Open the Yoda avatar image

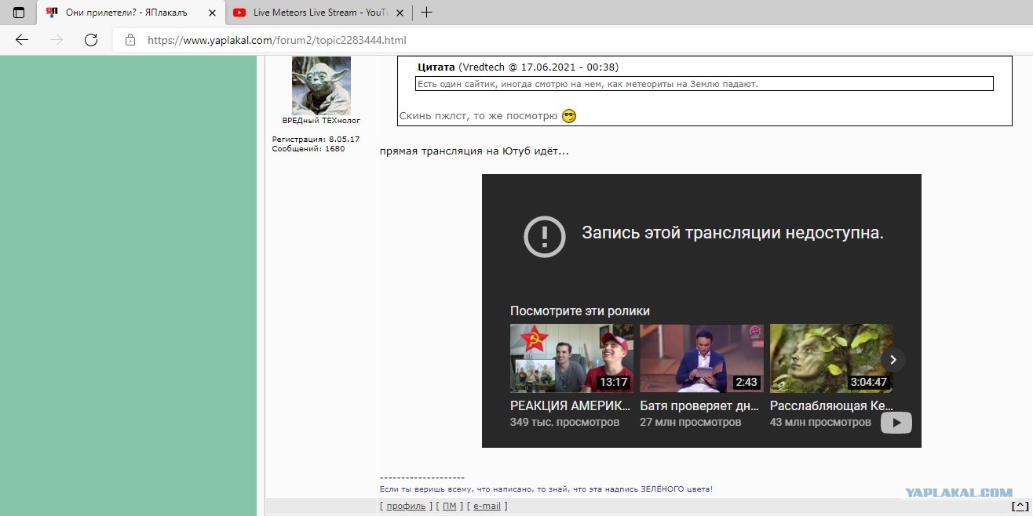[321, 85]
